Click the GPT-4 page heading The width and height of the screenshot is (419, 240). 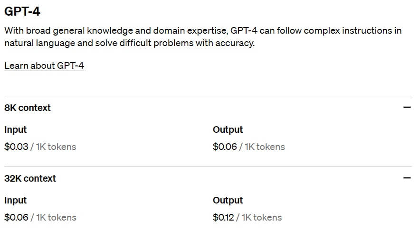[x=22, y=10]
